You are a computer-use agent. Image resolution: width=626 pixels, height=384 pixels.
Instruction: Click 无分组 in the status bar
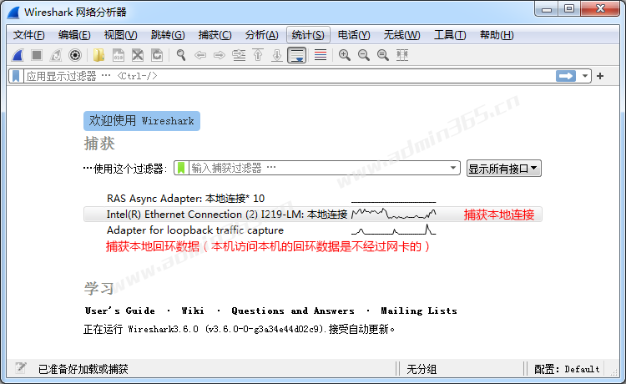[422, 369]
